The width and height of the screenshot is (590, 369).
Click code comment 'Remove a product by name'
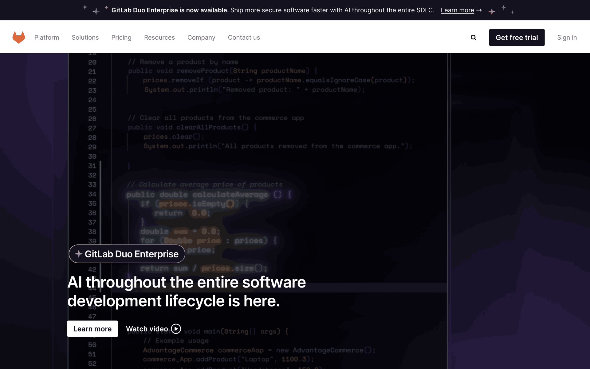(x=183, y=62)
